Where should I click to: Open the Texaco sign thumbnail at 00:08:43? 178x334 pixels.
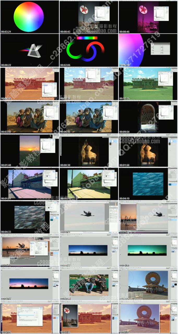coord(89,17)
